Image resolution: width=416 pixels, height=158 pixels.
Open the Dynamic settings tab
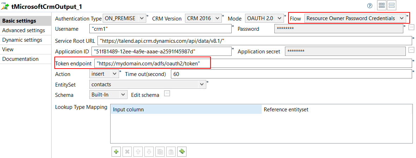click(x=22, y=40)
